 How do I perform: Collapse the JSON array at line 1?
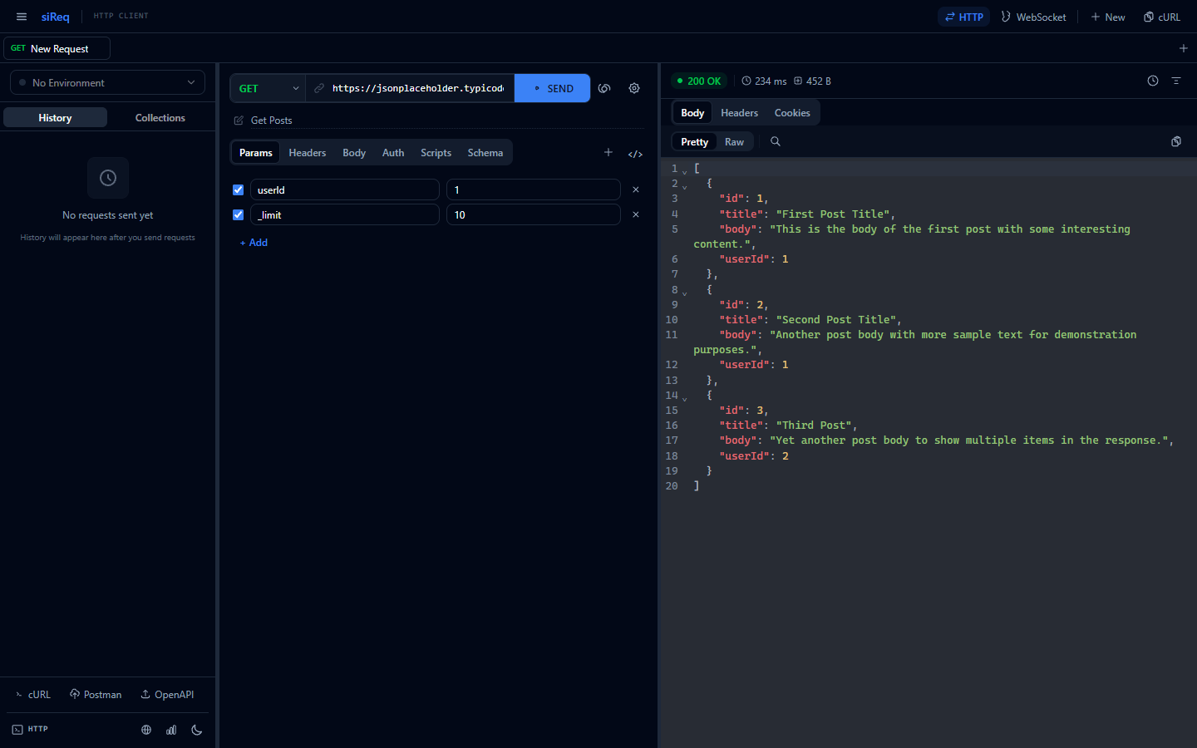coord(685,171)
